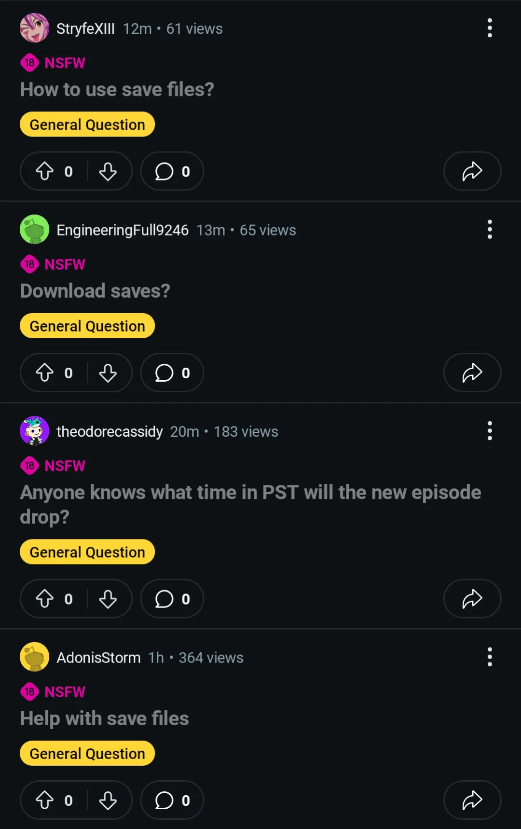Share the "Download saves?" post
The width and height of the screenshot is (521, 829).
click(472, 373)
